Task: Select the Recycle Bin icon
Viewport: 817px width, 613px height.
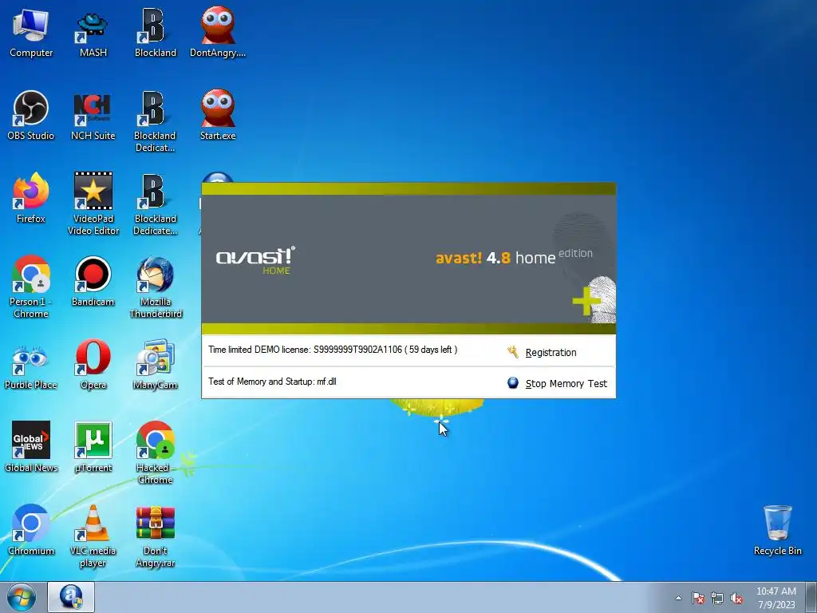Action: coord(777,530)
